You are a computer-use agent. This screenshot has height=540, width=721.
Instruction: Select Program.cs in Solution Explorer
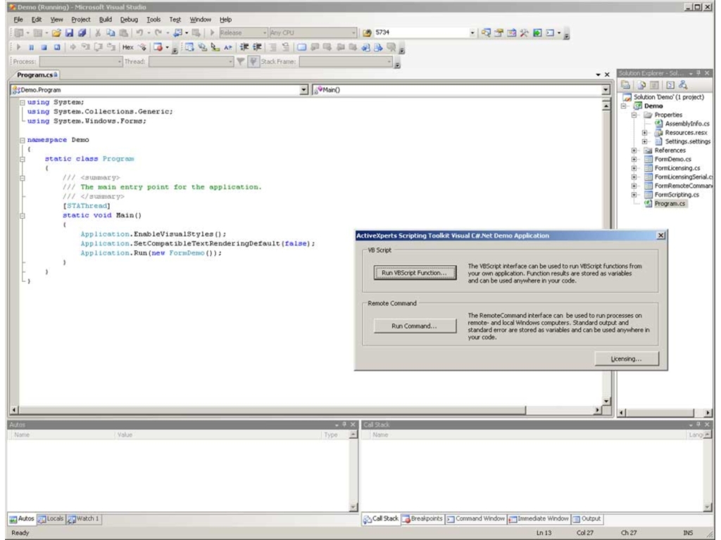coord(670,203)
